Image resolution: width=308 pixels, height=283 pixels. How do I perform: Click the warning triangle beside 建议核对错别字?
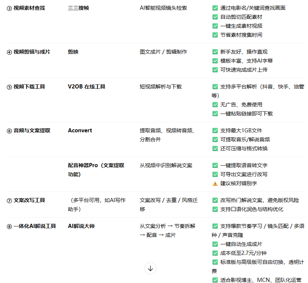click(215, 184)
